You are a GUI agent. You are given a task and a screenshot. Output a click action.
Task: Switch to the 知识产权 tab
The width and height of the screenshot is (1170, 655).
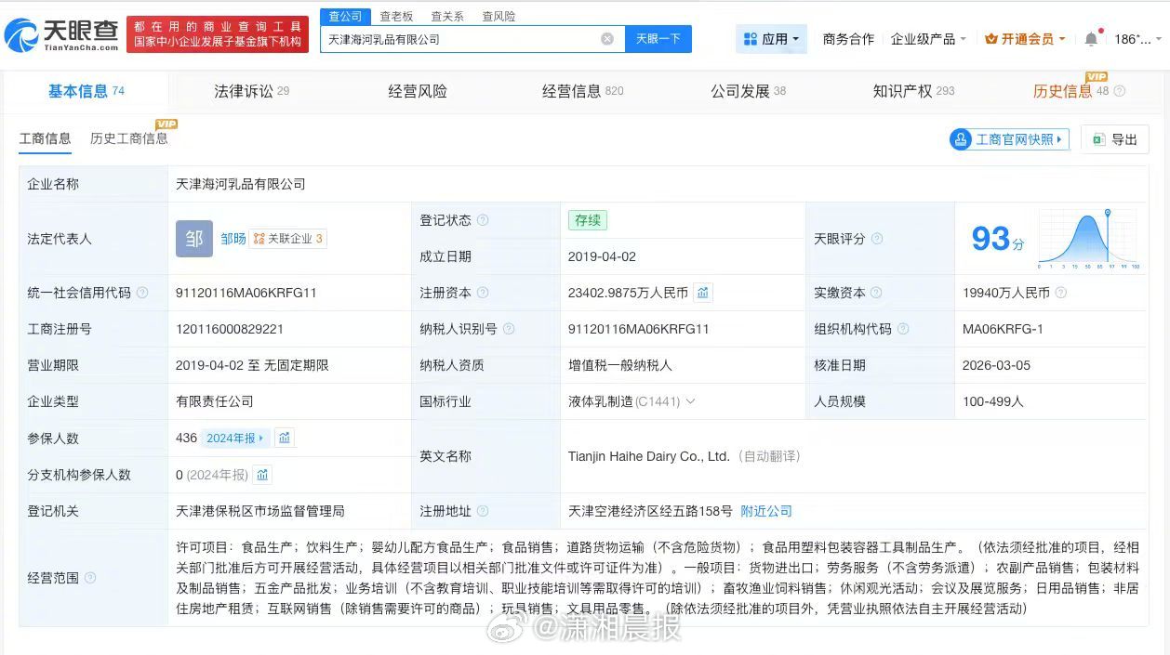(x=913, y=91)
